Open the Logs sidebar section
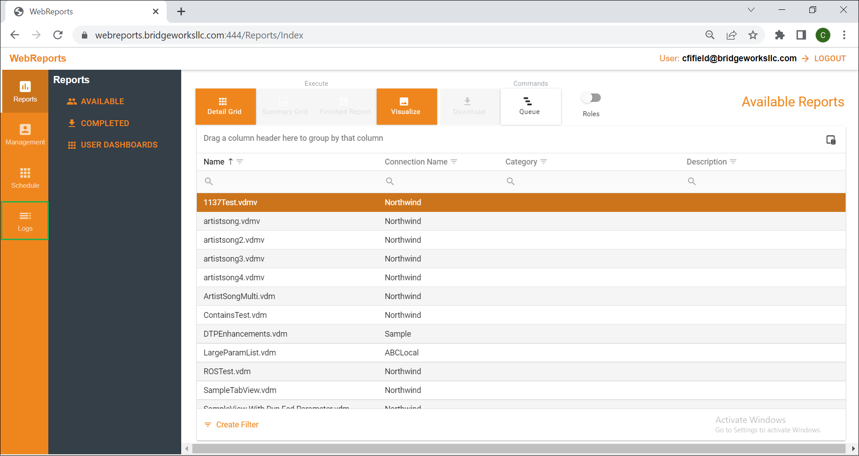The image size is (859, 456). 25,221
